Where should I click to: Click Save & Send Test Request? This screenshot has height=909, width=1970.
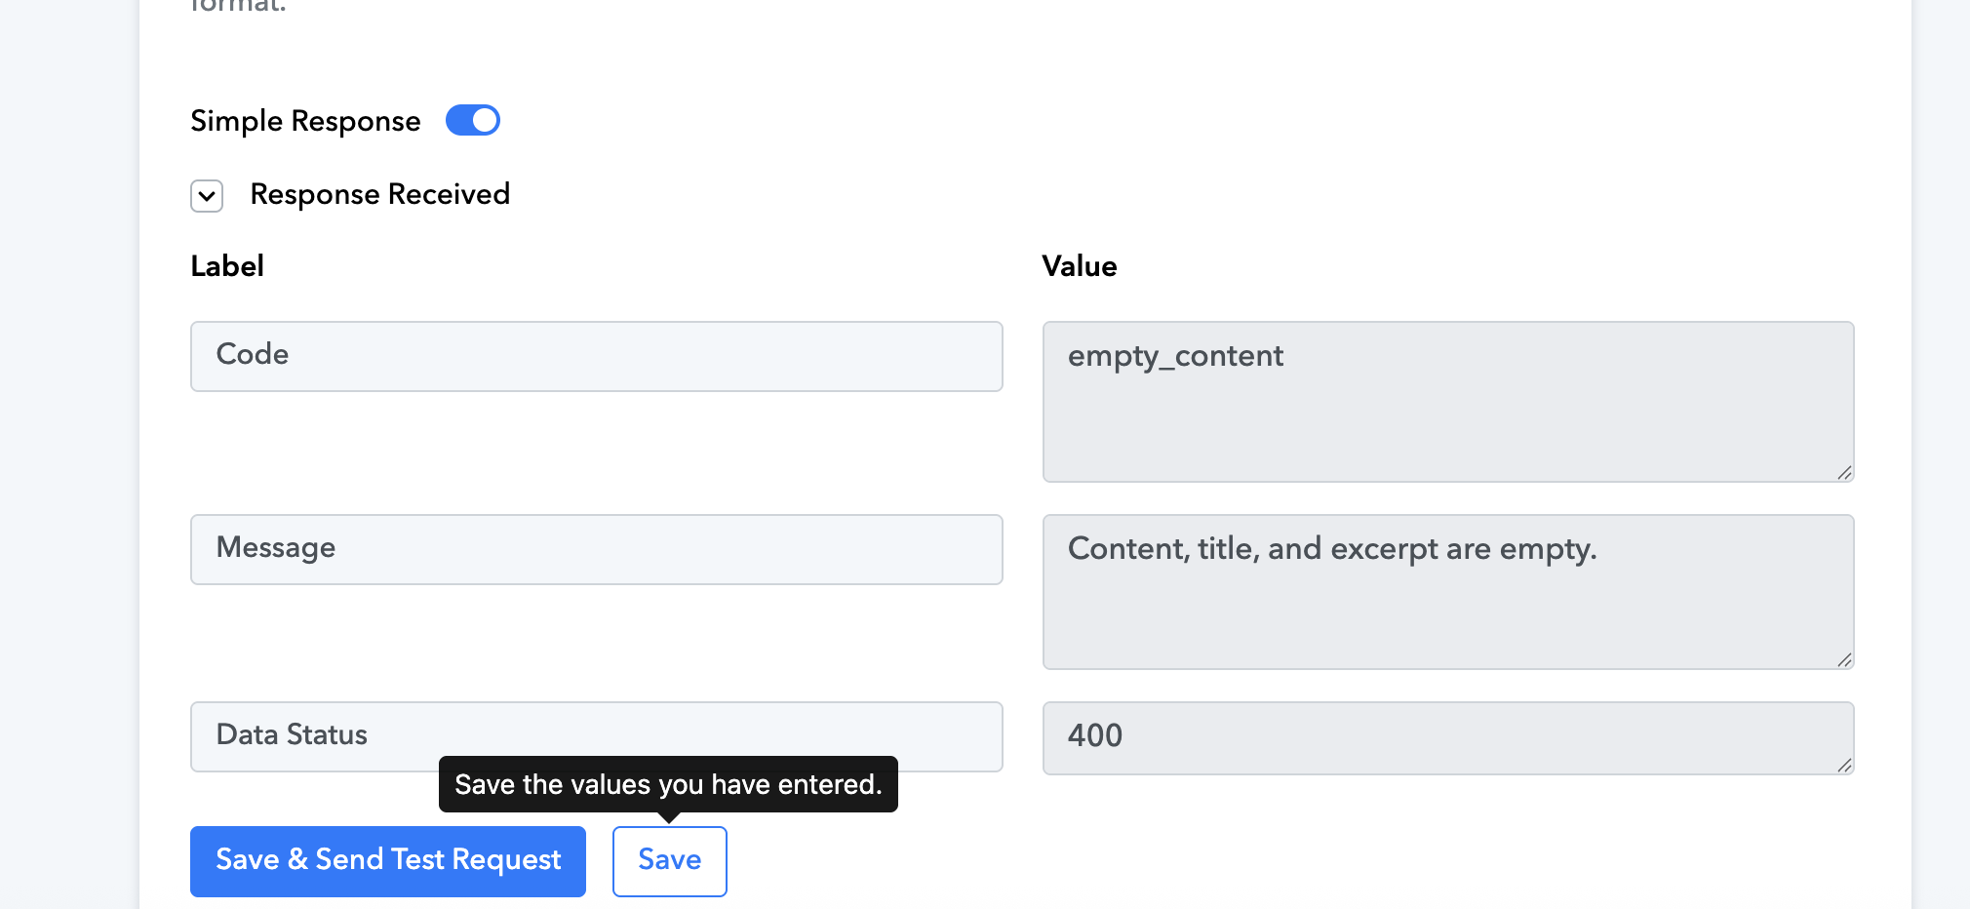pos(388,861)
